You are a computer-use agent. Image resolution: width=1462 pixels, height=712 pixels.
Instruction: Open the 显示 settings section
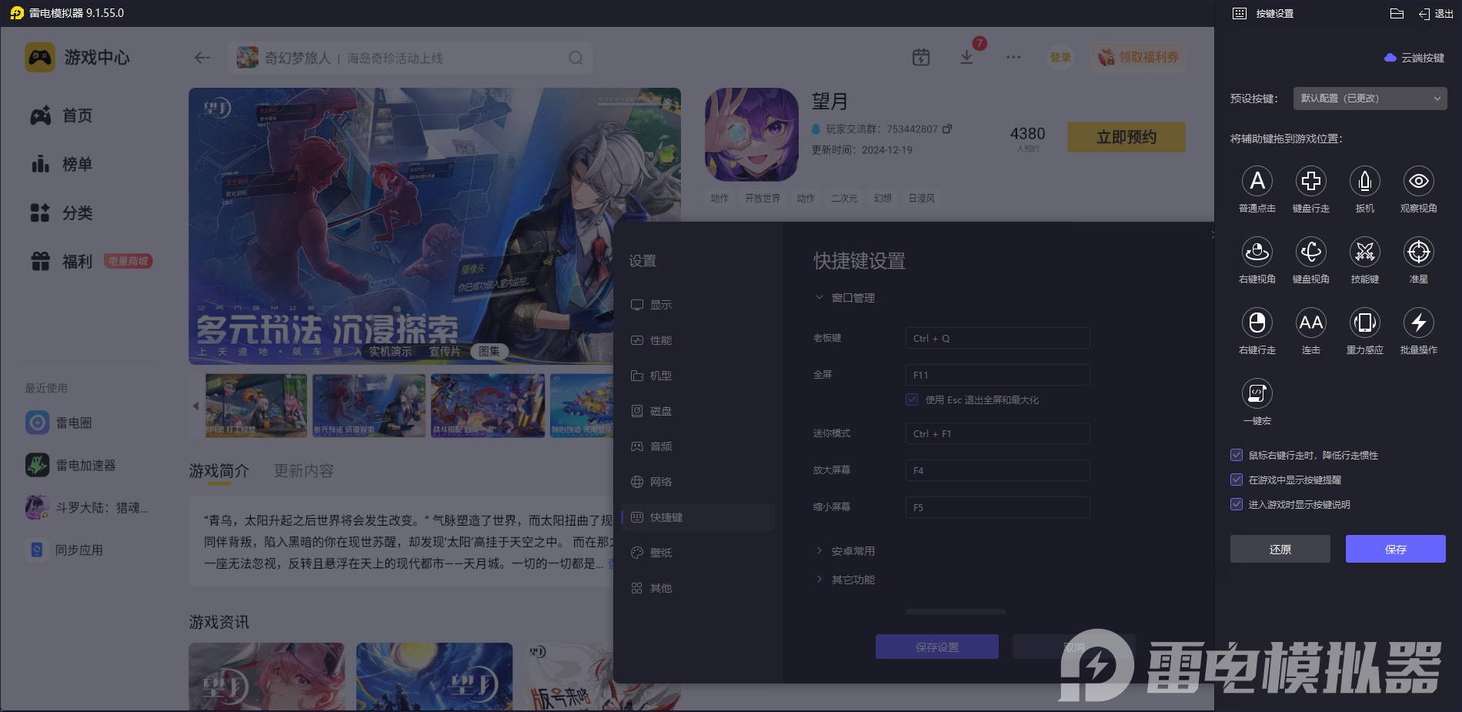click(698, 305)
